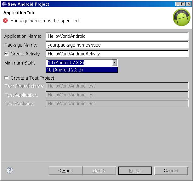Open the Minimum SDK dropdown arrow
The image size is (193, 181).
[115, 63]
